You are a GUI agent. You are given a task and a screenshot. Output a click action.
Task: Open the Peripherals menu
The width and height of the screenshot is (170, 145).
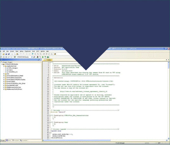pyautogui.click(x=28, y=51)
